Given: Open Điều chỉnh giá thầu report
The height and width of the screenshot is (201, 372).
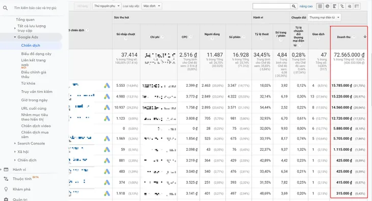Looking at the screenshot, I should [x=34, y=75].
